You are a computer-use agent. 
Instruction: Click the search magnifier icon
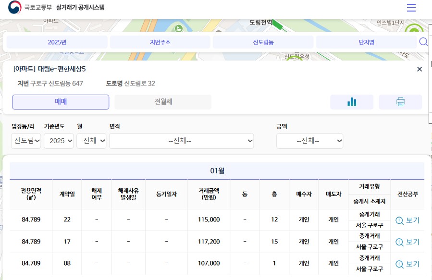tap(423, 42)
